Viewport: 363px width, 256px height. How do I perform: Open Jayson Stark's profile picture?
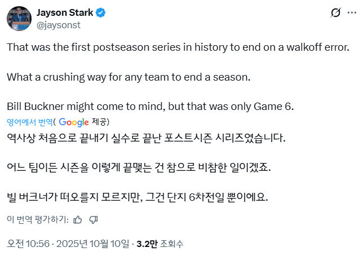[19, 19]
